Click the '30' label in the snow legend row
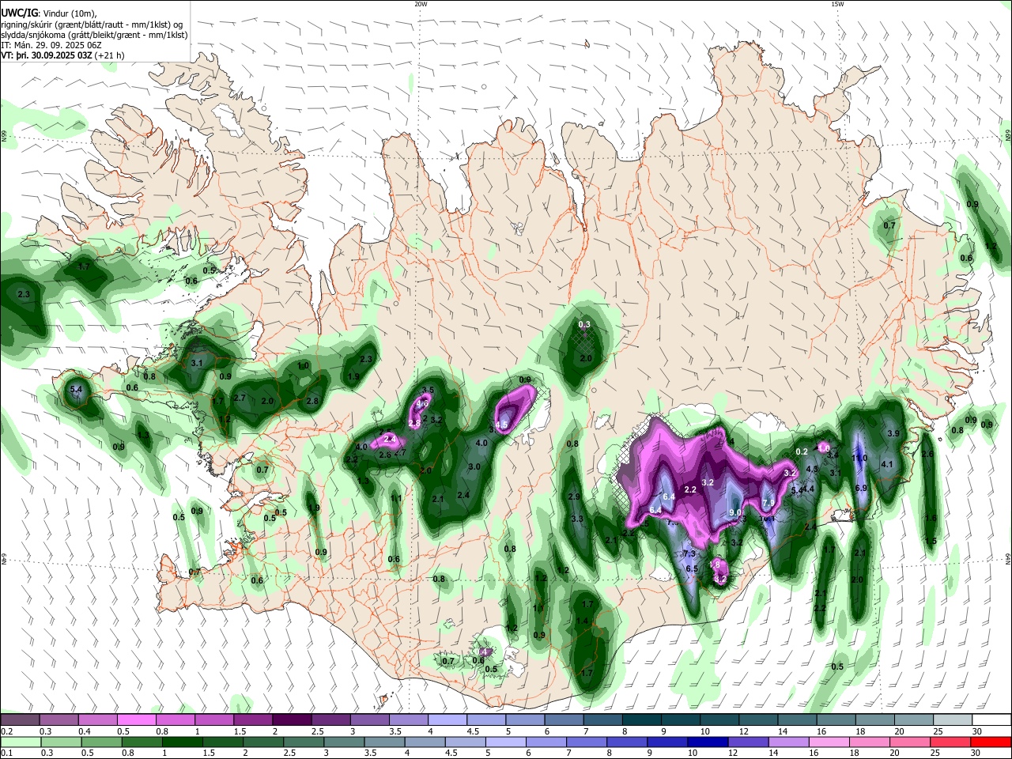Image resolution: width=1012 pixels, height=759 pixels. coord(977,731)
